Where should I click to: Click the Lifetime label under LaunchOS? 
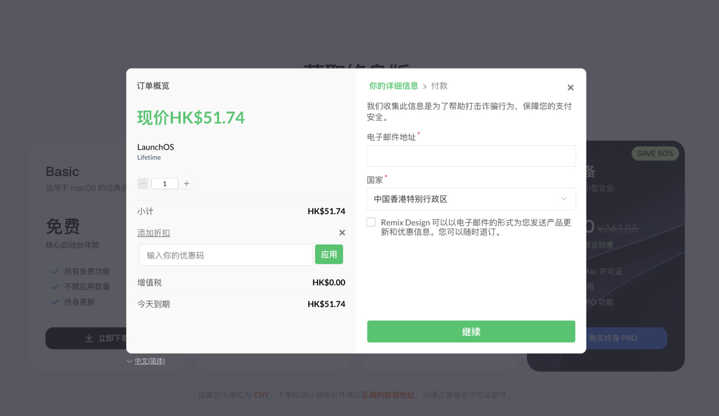click(149, 158)
